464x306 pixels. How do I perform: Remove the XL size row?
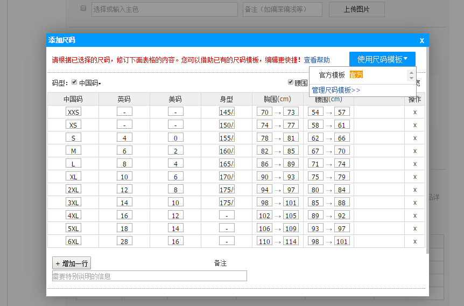(414, 177)
